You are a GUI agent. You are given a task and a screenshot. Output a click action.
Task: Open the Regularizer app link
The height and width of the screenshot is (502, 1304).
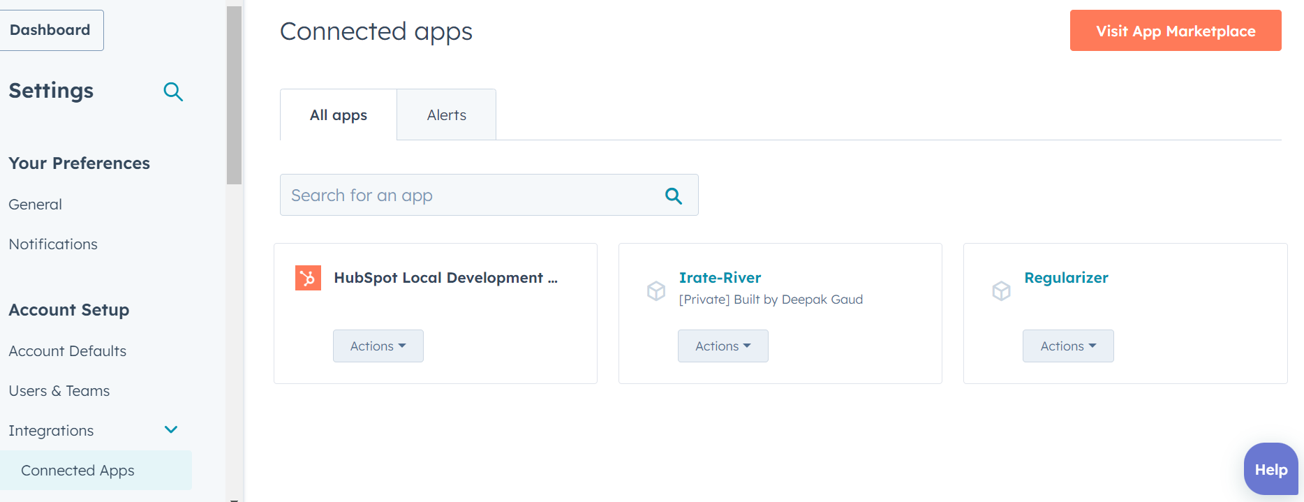[1066, 278]
